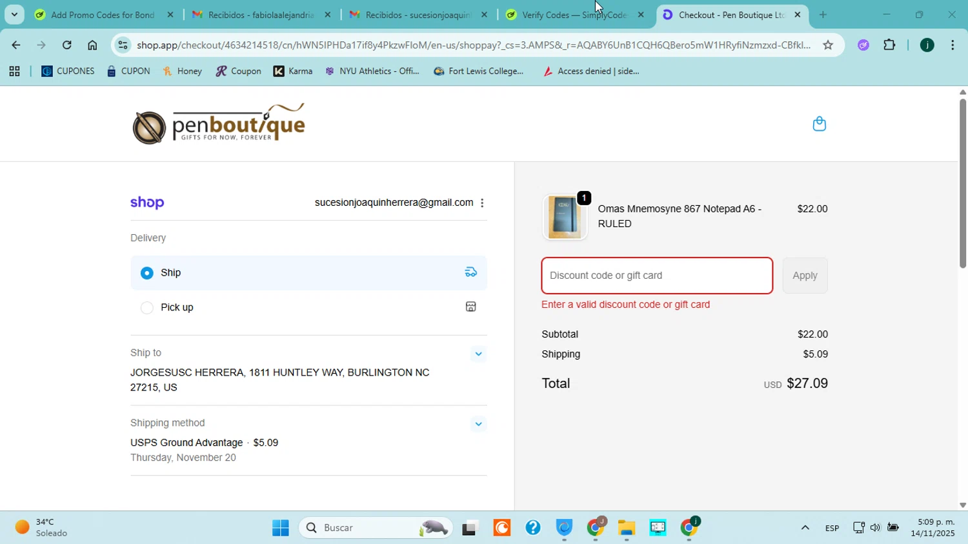968x544 pixels.
Task: Open the Chrome profile avatar
Action: (927, 45)
